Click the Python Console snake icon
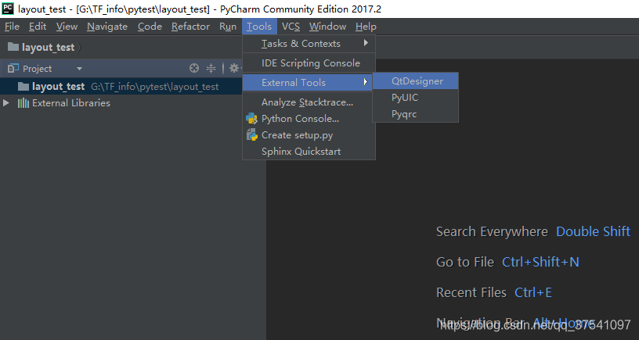This screenshot has height=340, width=639. (x=252, y=119)
